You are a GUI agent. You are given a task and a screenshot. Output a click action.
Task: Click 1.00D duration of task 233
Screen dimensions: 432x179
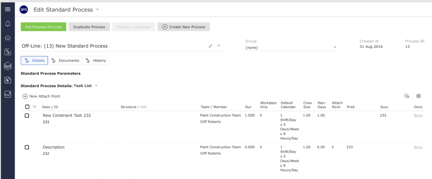coord(250,115)
